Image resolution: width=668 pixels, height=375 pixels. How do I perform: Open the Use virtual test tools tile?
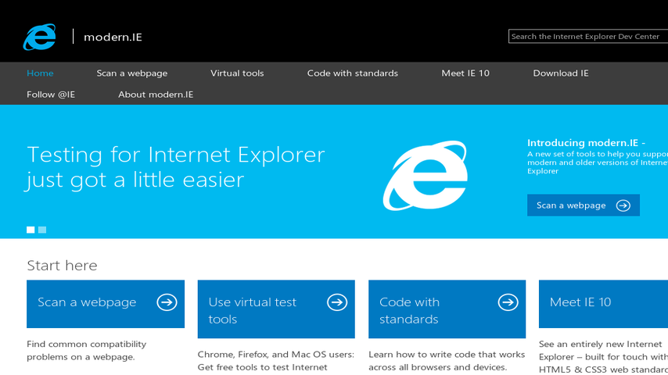pyautogui.click(x=276, y=309)
